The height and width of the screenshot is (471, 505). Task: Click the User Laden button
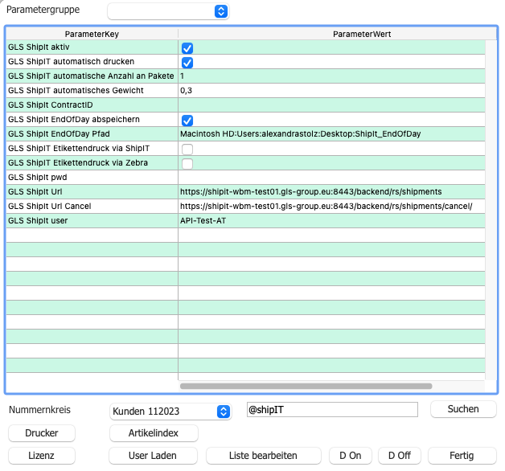[153, 456]
